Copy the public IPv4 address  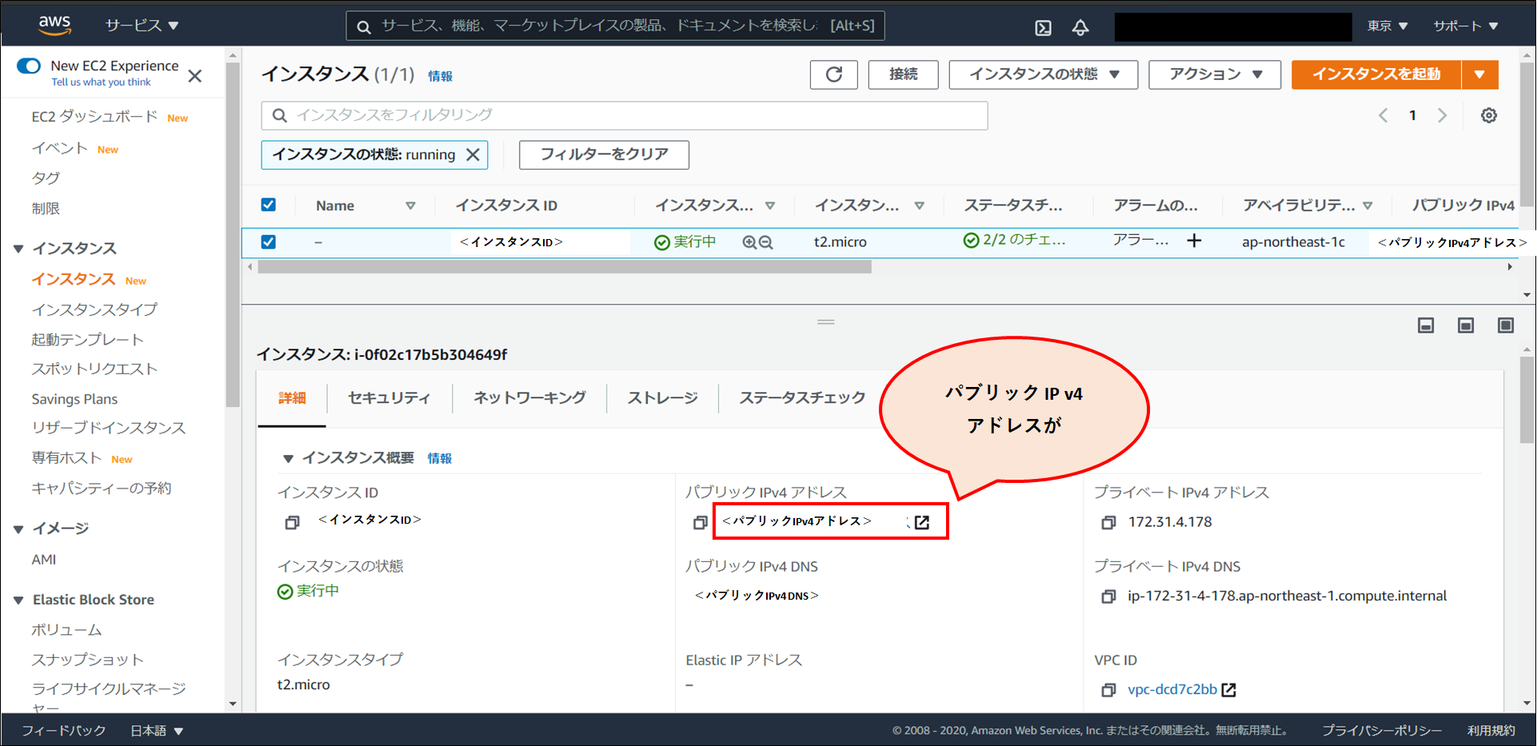pos(701,522)
